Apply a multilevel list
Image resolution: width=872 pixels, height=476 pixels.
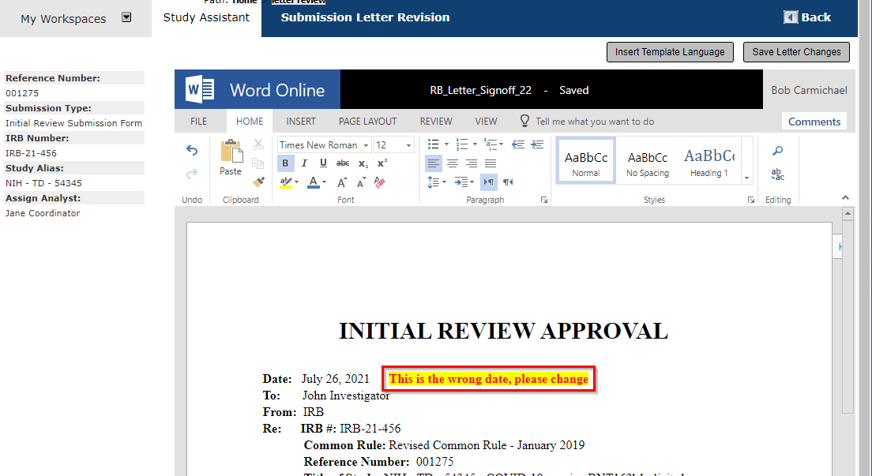pyautogui.click(x=490, y=144)
